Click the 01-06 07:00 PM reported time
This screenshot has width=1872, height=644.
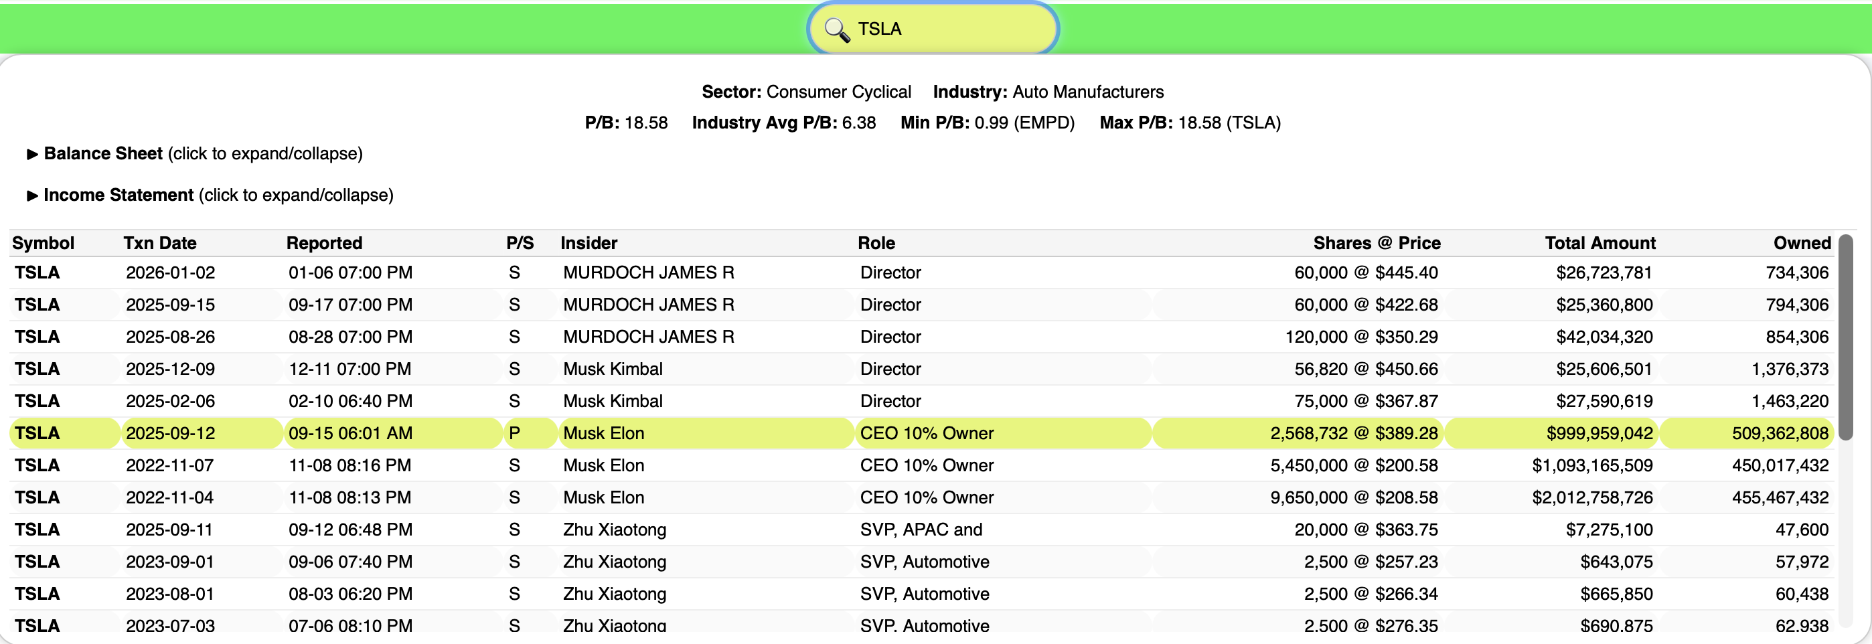(x=350, y=272)
